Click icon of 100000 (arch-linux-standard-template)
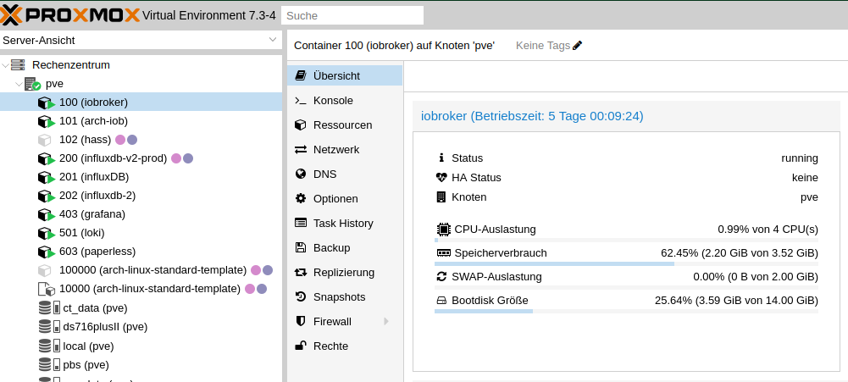This screenshot has height=382, width=848. click(x=44, y=270)
